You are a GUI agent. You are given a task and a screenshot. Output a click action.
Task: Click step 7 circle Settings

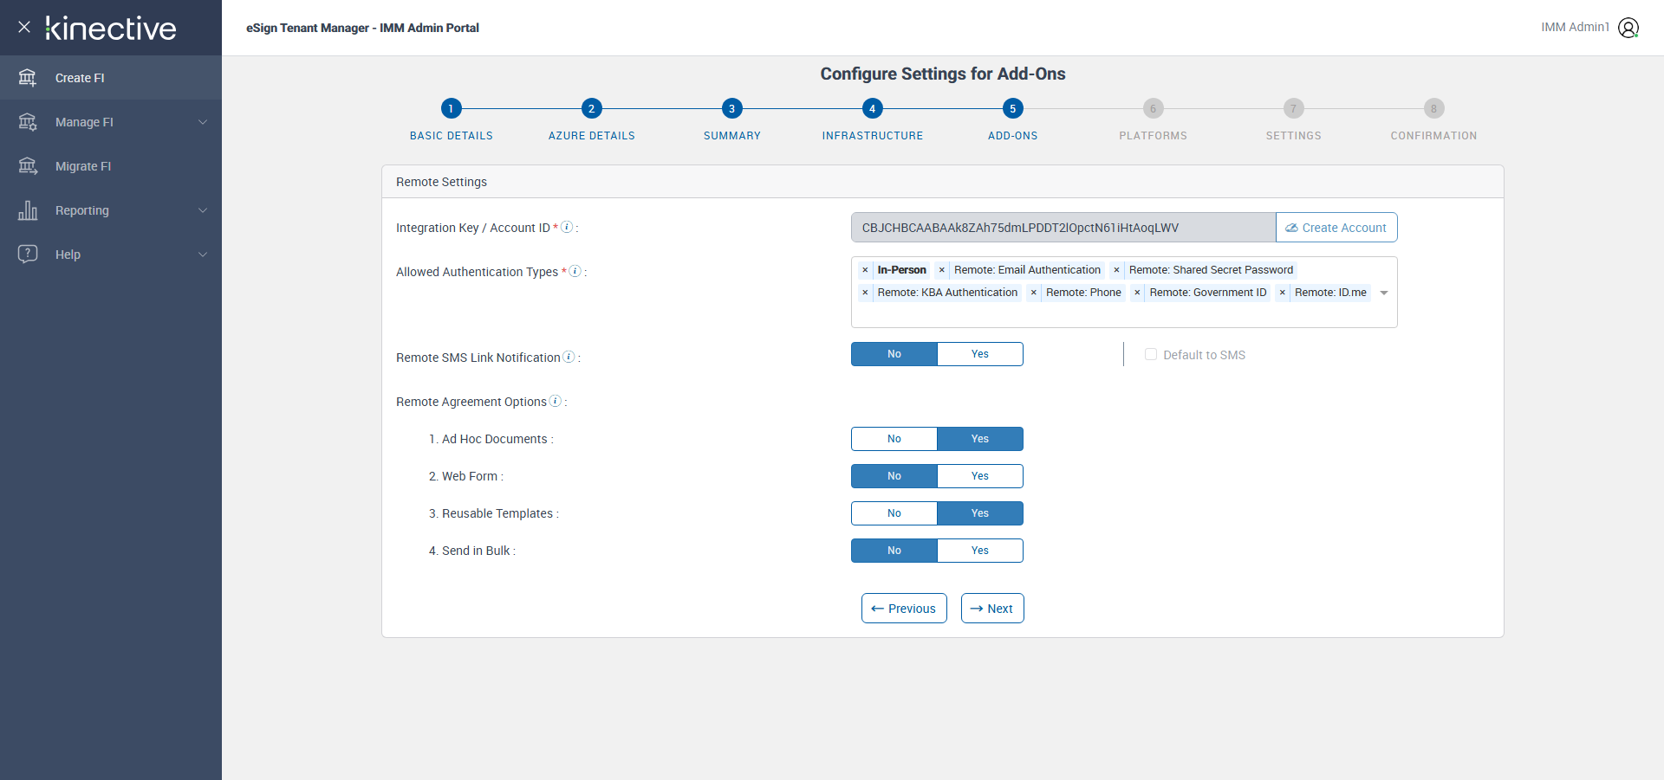point(1293,108)
